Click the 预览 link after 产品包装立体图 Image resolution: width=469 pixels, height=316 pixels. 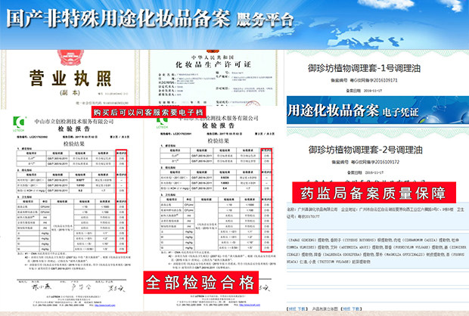346,308
